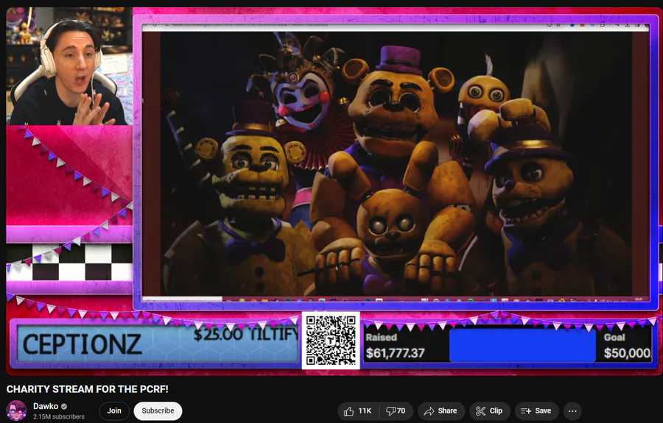Click the streamer webcam feed
This screenshot has width=663, height=423.
point(69,66)
